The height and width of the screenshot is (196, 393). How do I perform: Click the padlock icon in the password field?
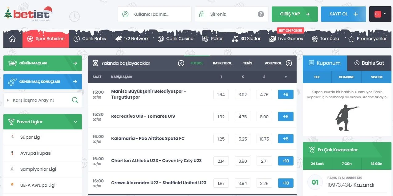pyautogui.click(x=202, y=14)
